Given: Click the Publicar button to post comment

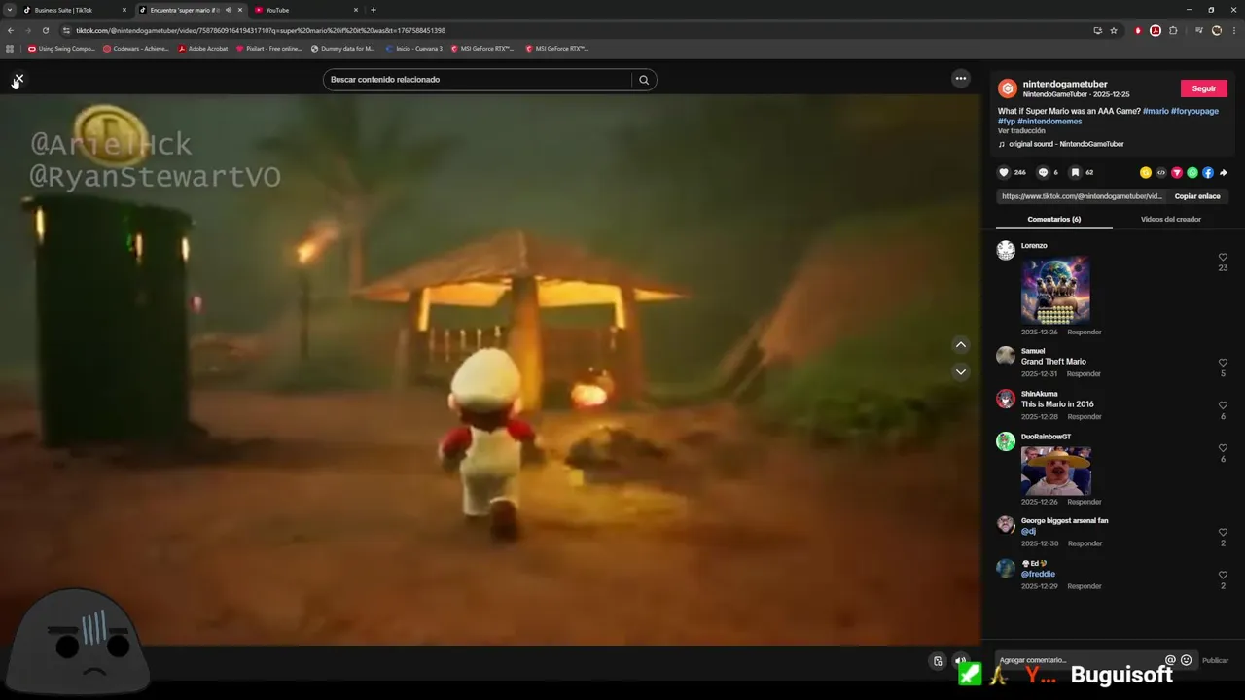Looking at the screenshot, I should pos(1215,660).
